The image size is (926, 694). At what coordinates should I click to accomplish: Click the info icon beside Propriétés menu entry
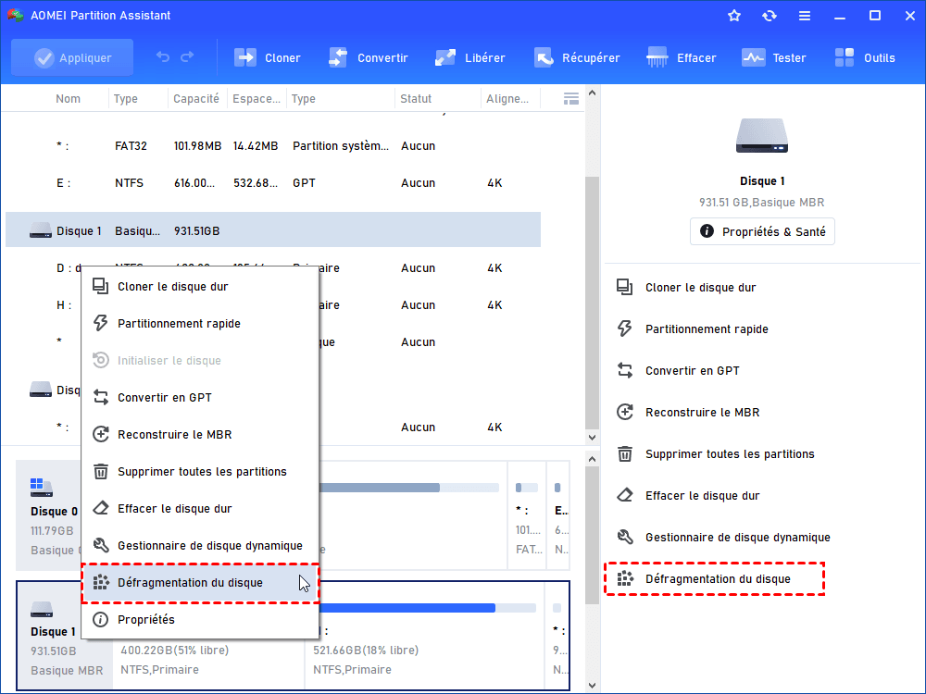pos(100,620)
